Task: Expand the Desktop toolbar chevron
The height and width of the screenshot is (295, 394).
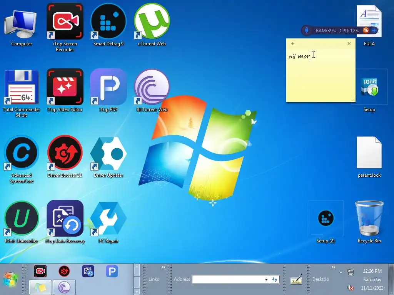Action: tap(334, 267)
